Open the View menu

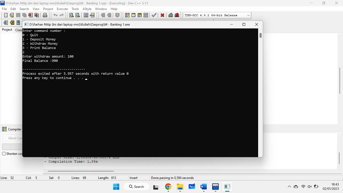click(x=36, y=9)
